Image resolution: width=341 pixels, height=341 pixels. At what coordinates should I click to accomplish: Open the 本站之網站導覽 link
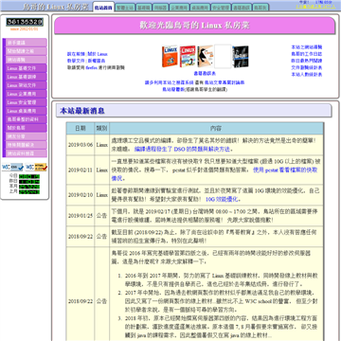click(307, 47)
